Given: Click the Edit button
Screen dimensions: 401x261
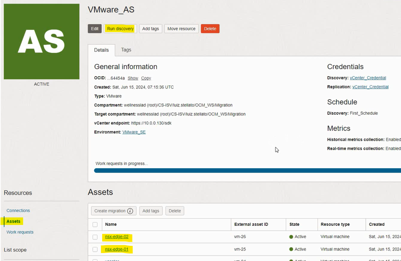Looking at the screenshot, I should pyautogui.click(x=95, y=29).
